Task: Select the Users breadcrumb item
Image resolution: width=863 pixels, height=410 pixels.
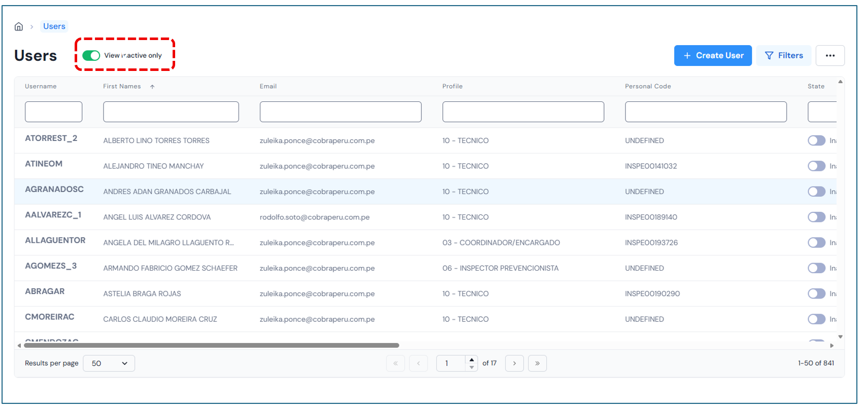Action: (x=54, y=26)
